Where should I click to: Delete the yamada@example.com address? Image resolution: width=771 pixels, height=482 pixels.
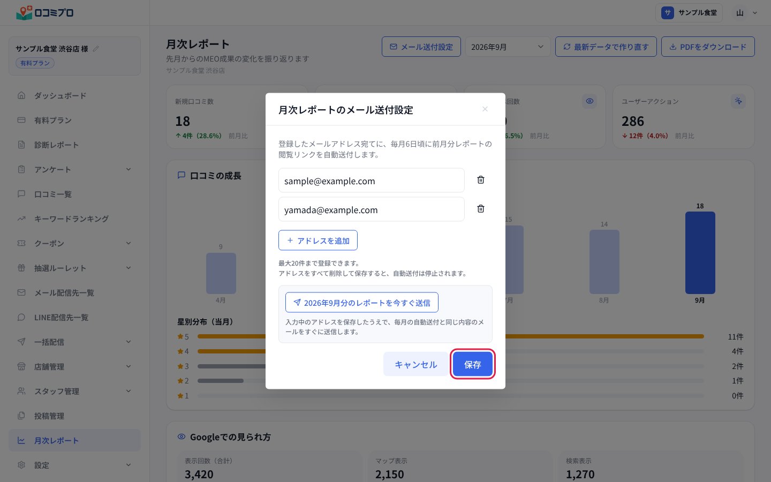tap(481, 209)
